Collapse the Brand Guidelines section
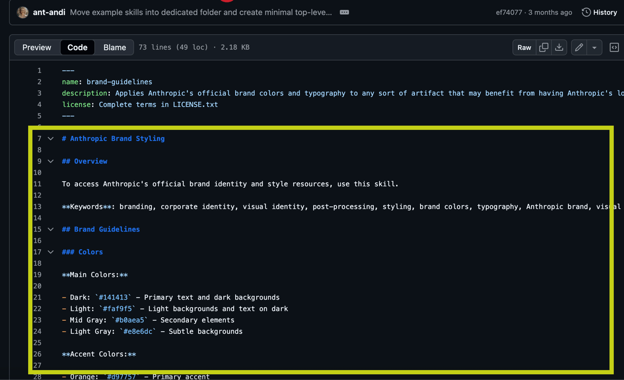Screen dimensions: 624x380 coord(50,229)
